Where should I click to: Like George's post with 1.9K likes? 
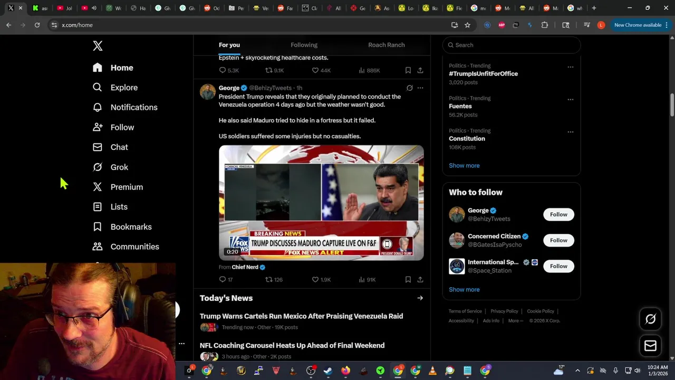321,280
